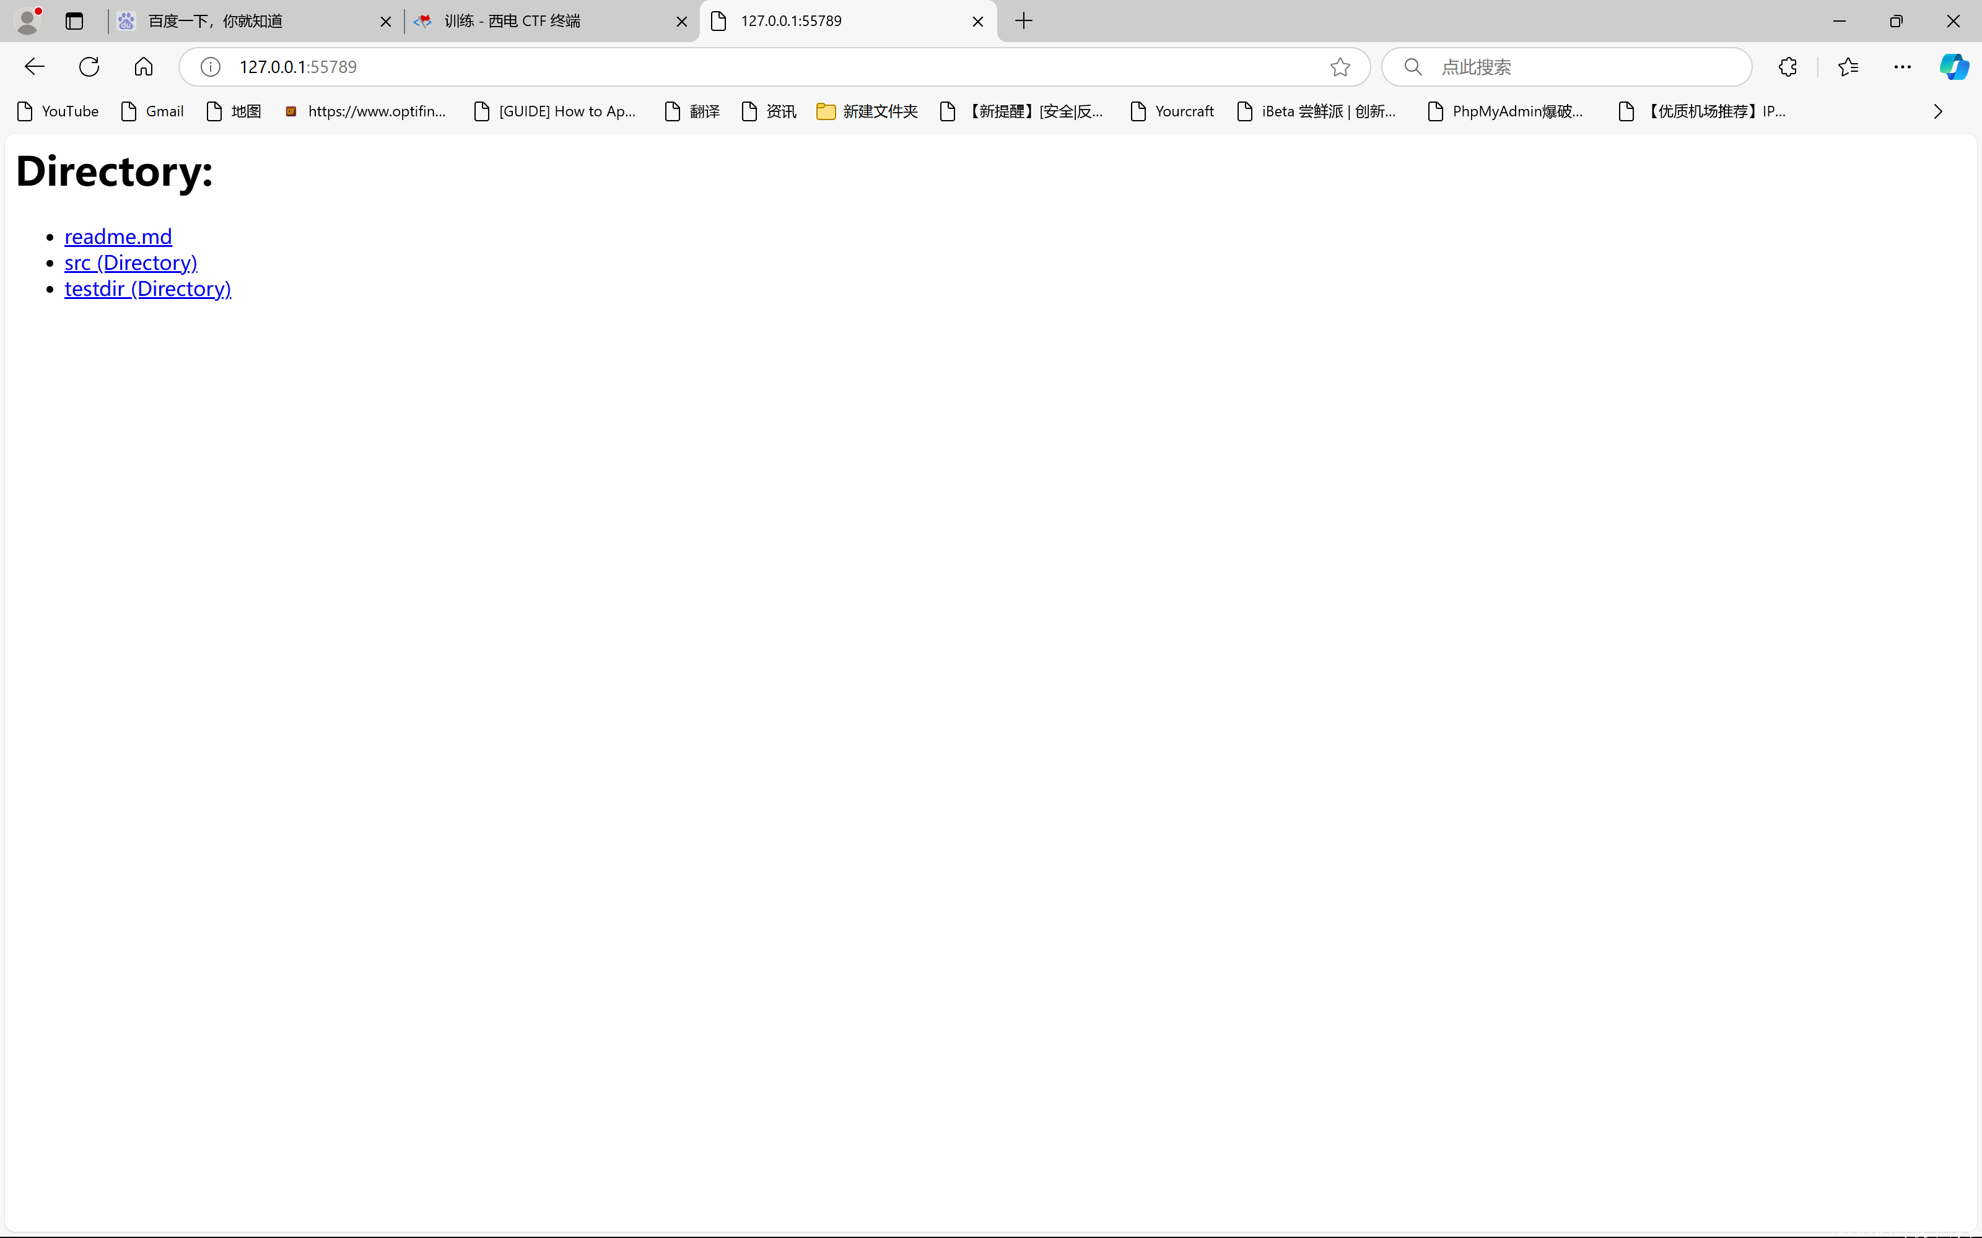Open the [GUIDE] How to Ap... bookmark

coord(556,111)
